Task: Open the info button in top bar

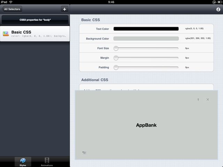Action: pos(218,9)
